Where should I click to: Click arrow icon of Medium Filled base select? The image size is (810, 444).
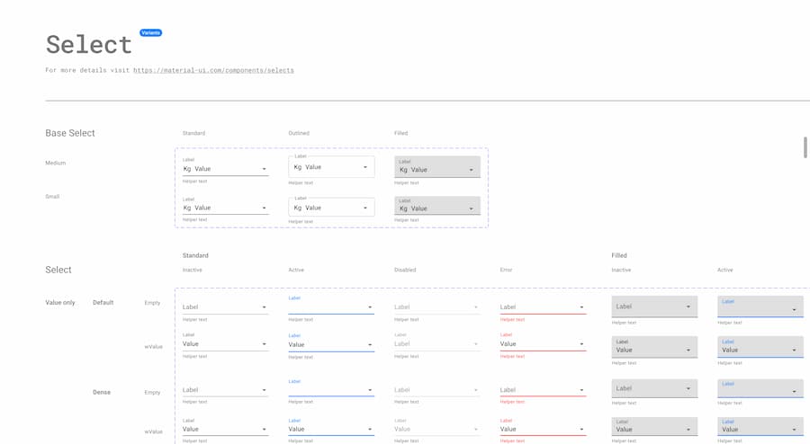tap(471, 170)
